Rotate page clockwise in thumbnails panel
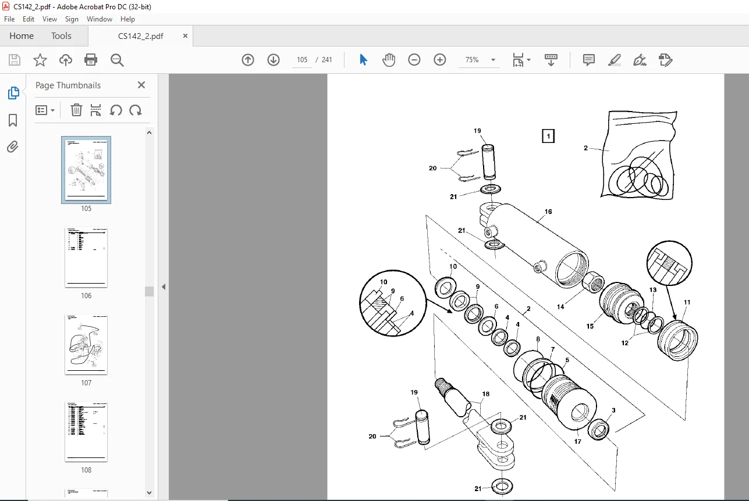The height and width of the screenshot is (501, 749). [136, 110]
